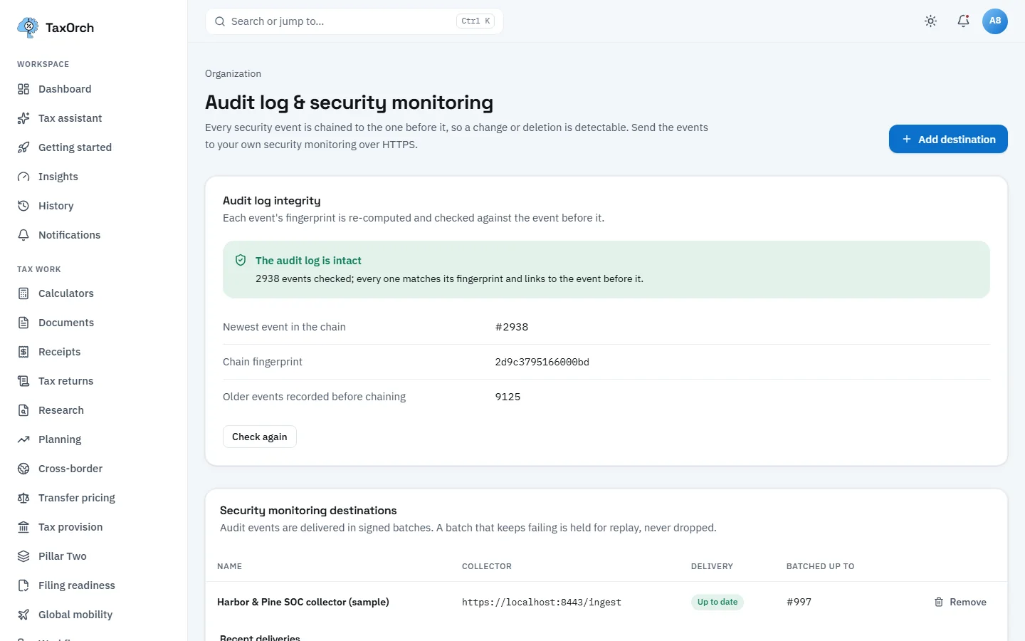
Task: Click the Receipts icon in sidebar
Action: 23,352
